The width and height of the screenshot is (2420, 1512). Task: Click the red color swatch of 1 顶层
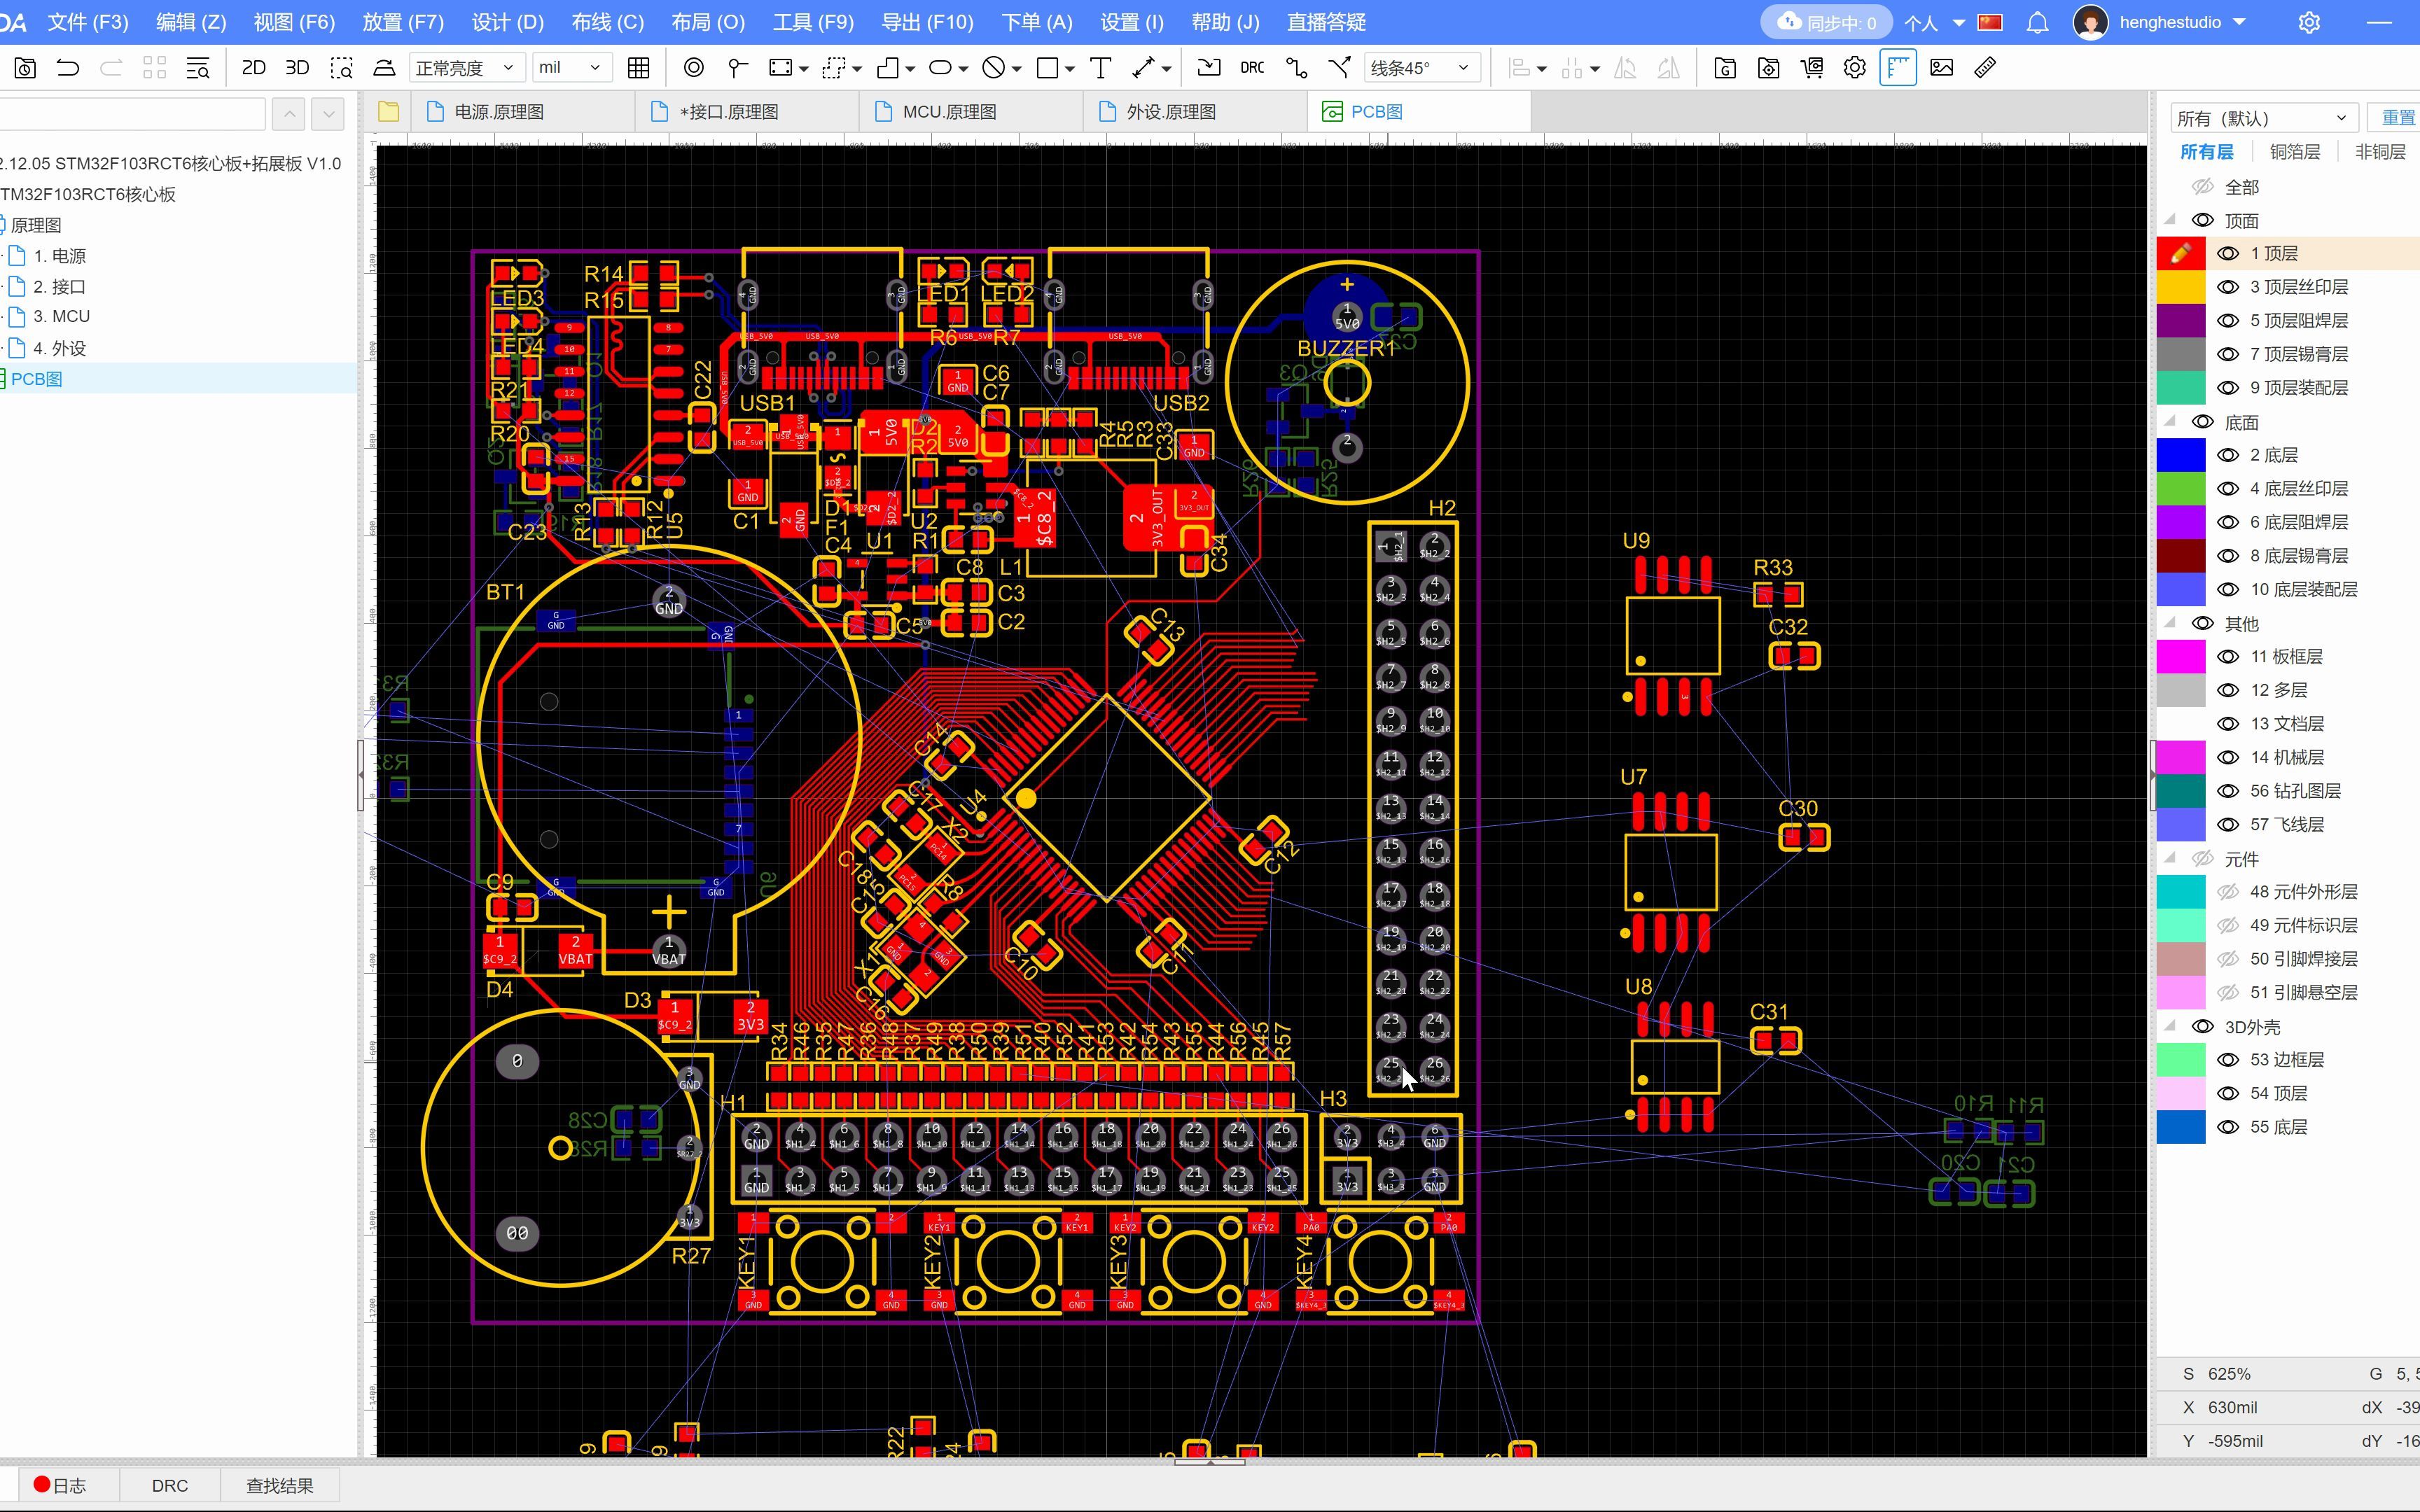2182,253
